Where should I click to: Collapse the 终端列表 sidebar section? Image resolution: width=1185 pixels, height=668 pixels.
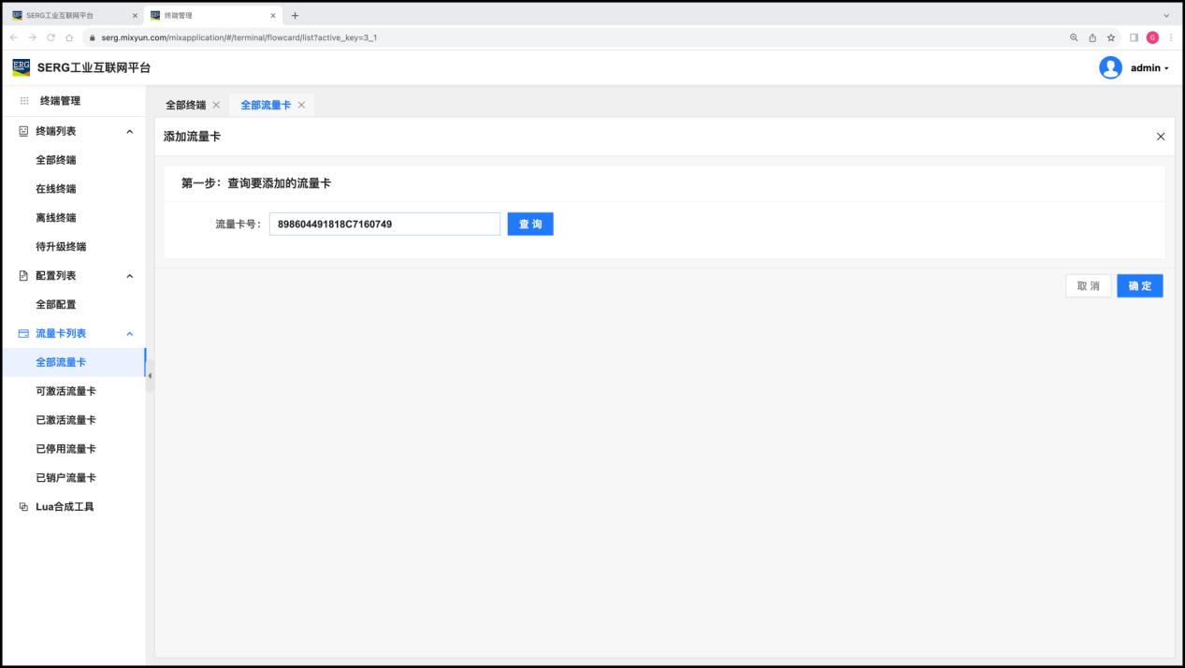[x=130, y=132]
